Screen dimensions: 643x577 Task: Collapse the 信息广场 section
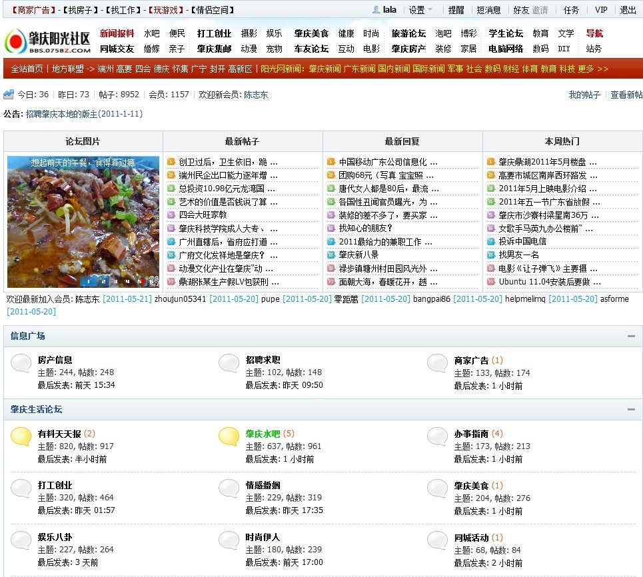631,336
